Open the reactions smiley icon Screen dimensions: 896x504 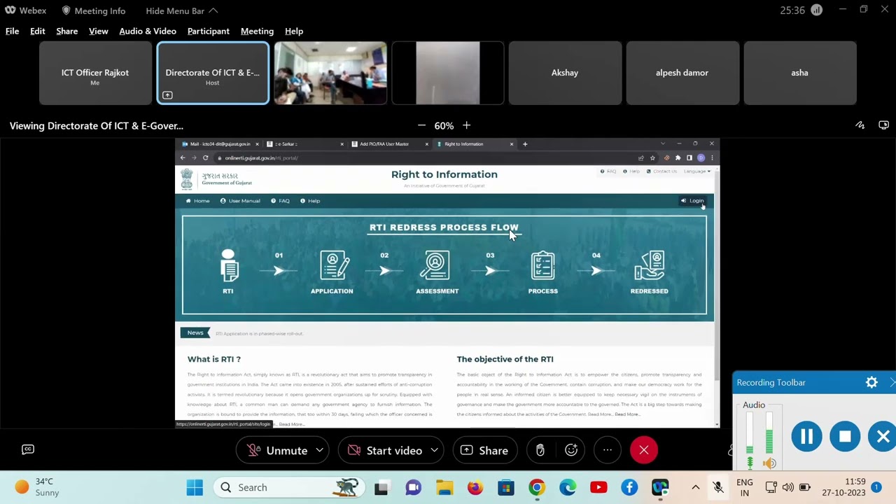coord(571,450)
